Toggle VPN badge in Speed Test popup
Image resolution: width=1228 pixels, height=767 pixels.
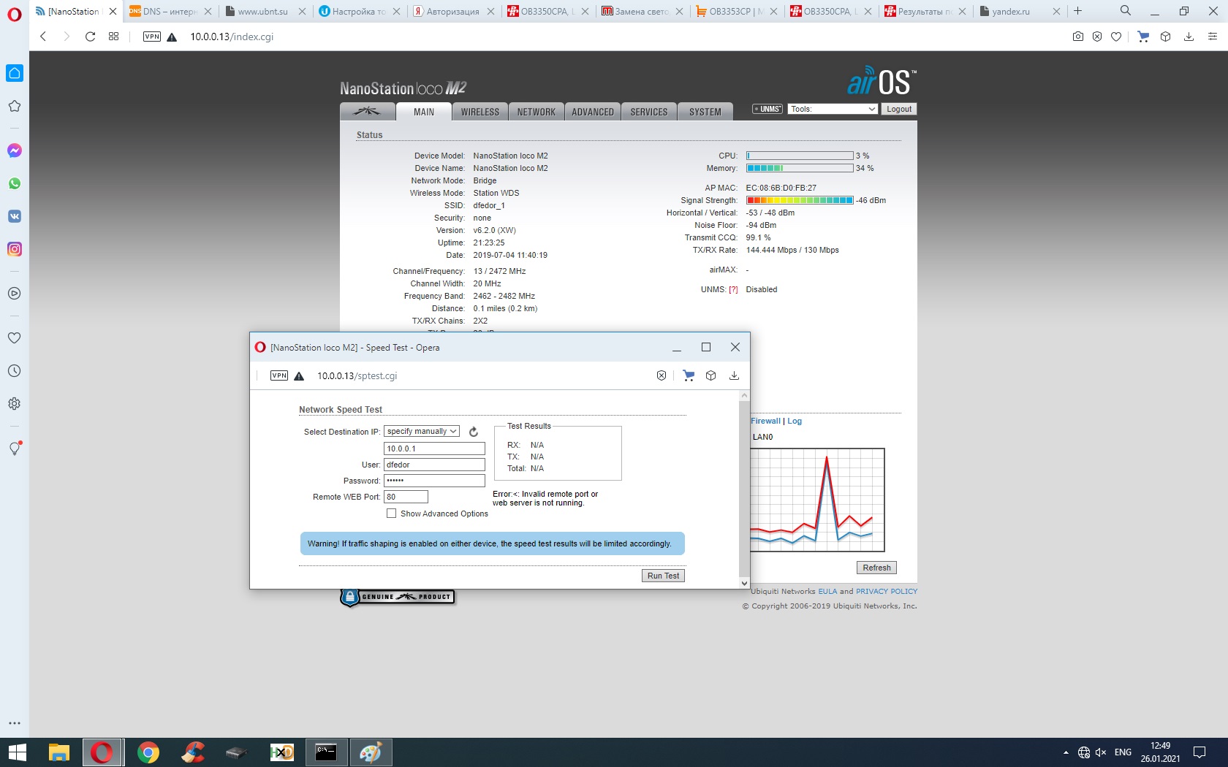point(279,375)
